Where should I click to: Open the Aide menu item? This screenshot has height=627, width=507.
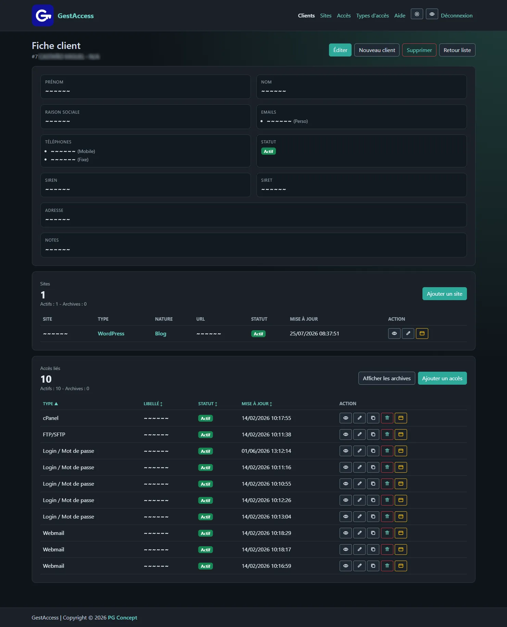400,15
